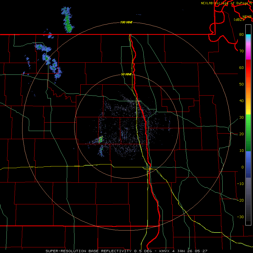253x253 pixels.
Task: Click the '100 NMI' range ring label
Action: pos(126,22)
